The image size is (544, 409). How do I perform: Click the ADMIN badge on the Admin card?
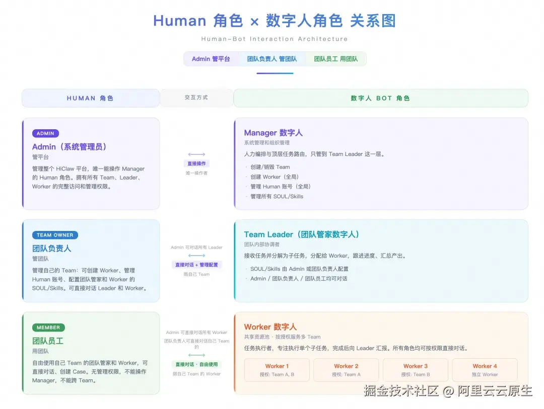[45, 133]
